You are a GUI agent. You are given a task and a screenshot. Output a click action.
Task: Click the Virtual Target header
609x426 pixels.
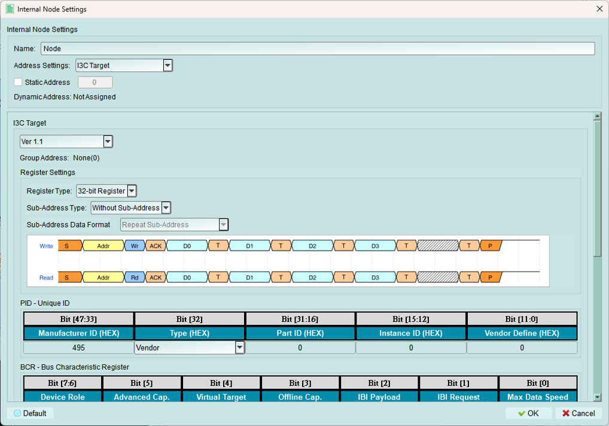point(221,397)
